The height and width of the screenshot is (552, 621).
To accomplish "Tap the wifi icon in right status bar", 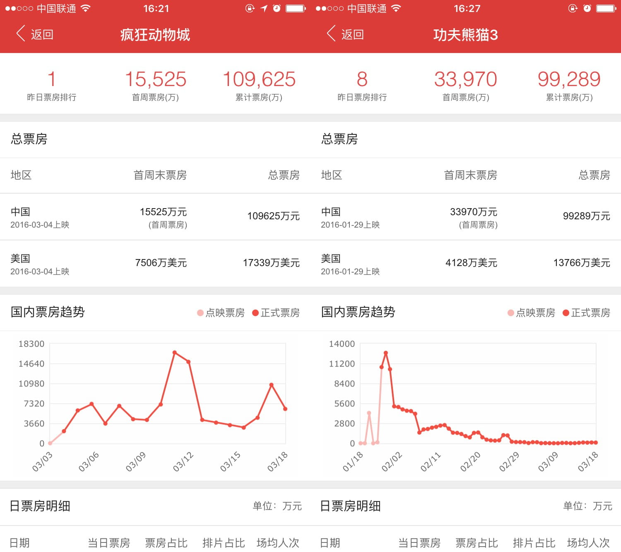I will coord(396,8).
